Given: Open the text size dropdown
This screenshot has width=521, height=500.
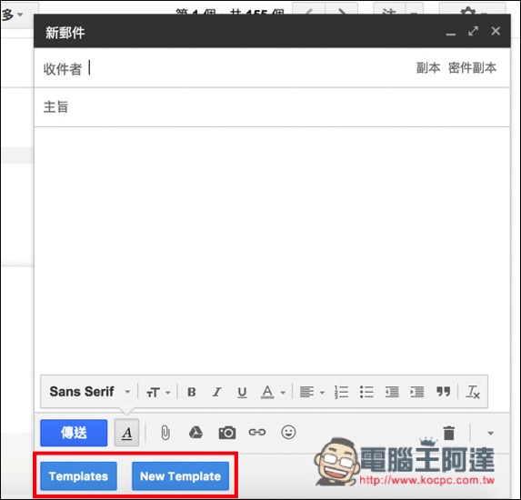Looking at the screenshot, I should click(158, 393).
